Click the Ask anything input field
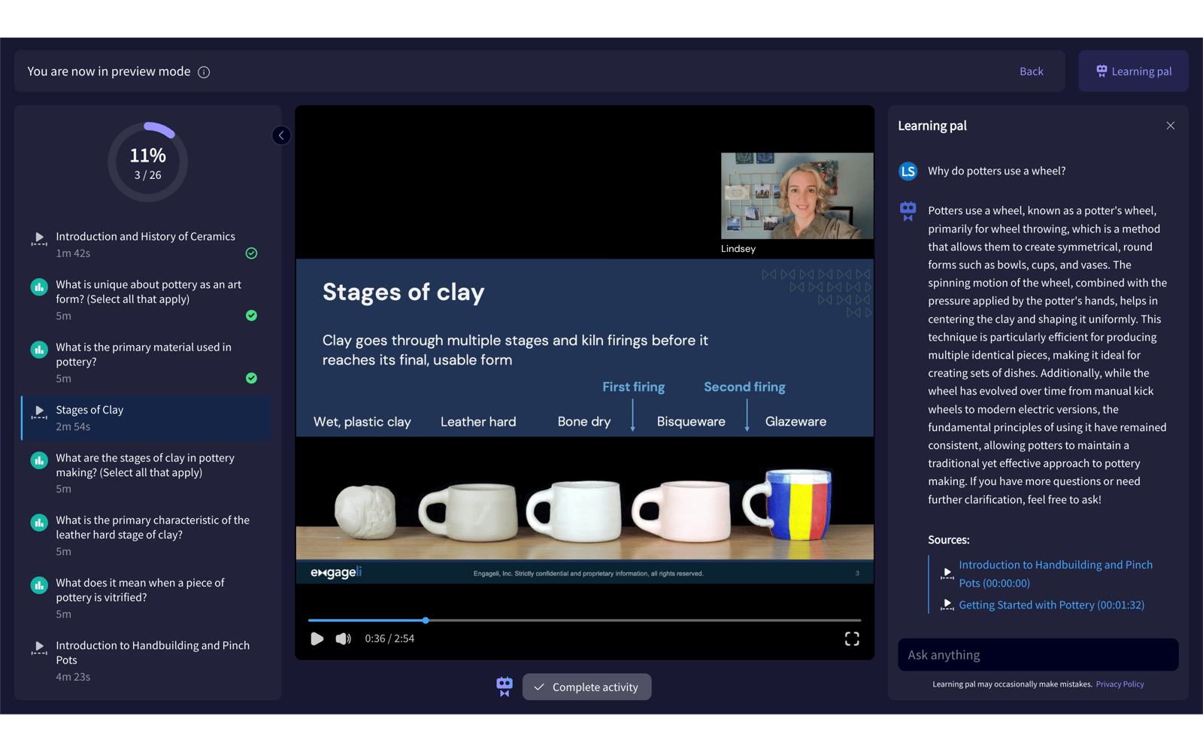Screen dimensions: 1203x752 coord(1038,654)
